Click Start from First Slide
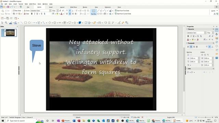 [x=122, y=11]
